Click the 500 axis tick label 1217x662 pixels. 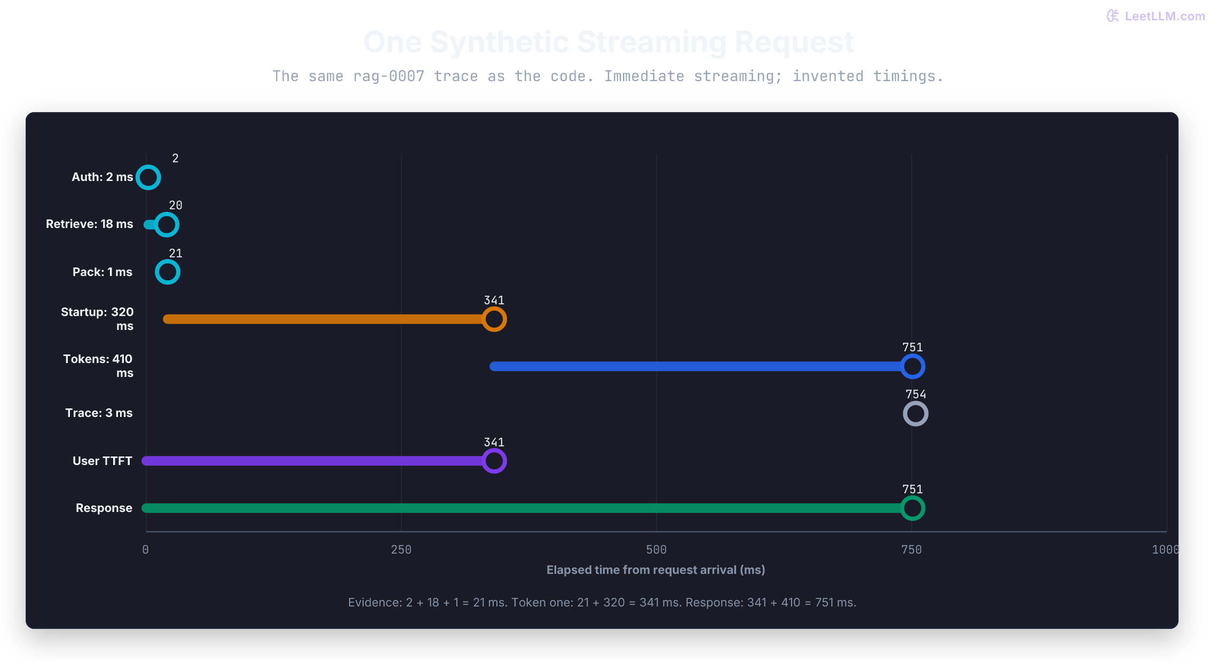coord(657,550)
